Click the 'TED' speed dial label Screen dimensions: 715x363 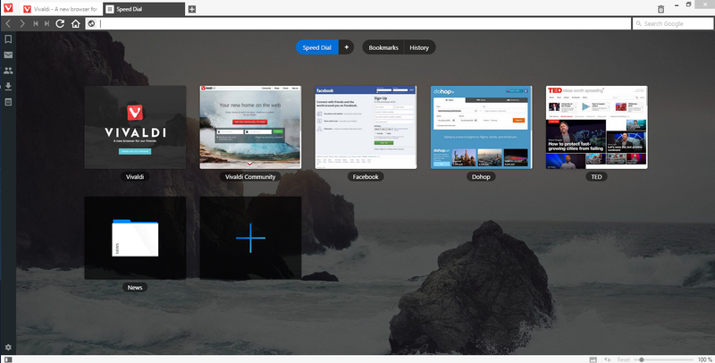[x=596, y=176]
